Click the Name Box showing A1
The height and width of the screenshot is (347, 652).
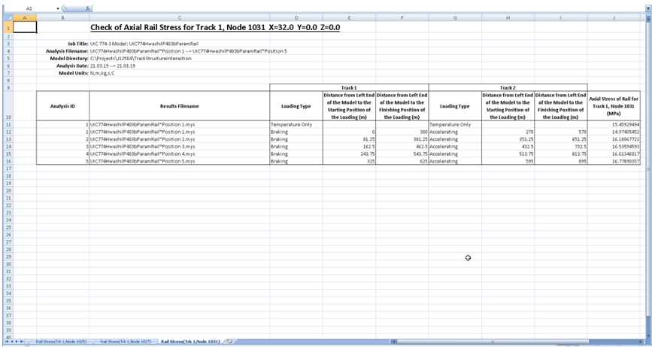[30, 8]
